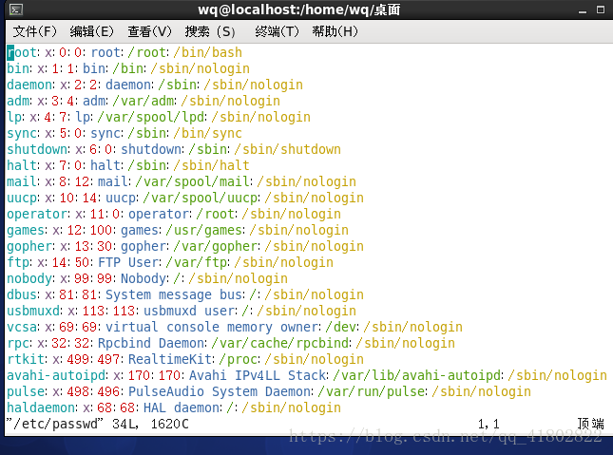Click the bin user line's /sbin/nologin

pos(201,68)
